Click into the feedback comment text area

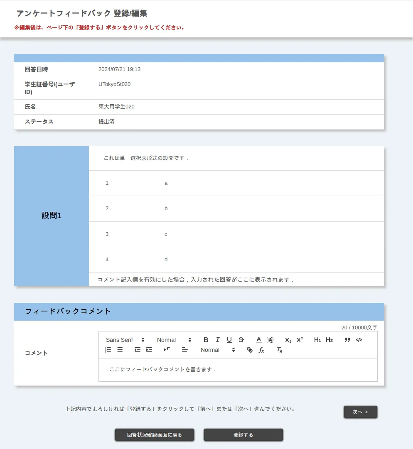tap(238, 370)
